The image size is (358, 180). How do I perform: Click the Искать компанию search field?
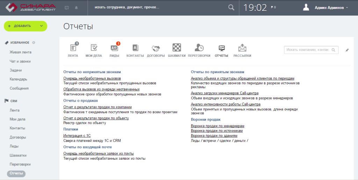[311, 50]
